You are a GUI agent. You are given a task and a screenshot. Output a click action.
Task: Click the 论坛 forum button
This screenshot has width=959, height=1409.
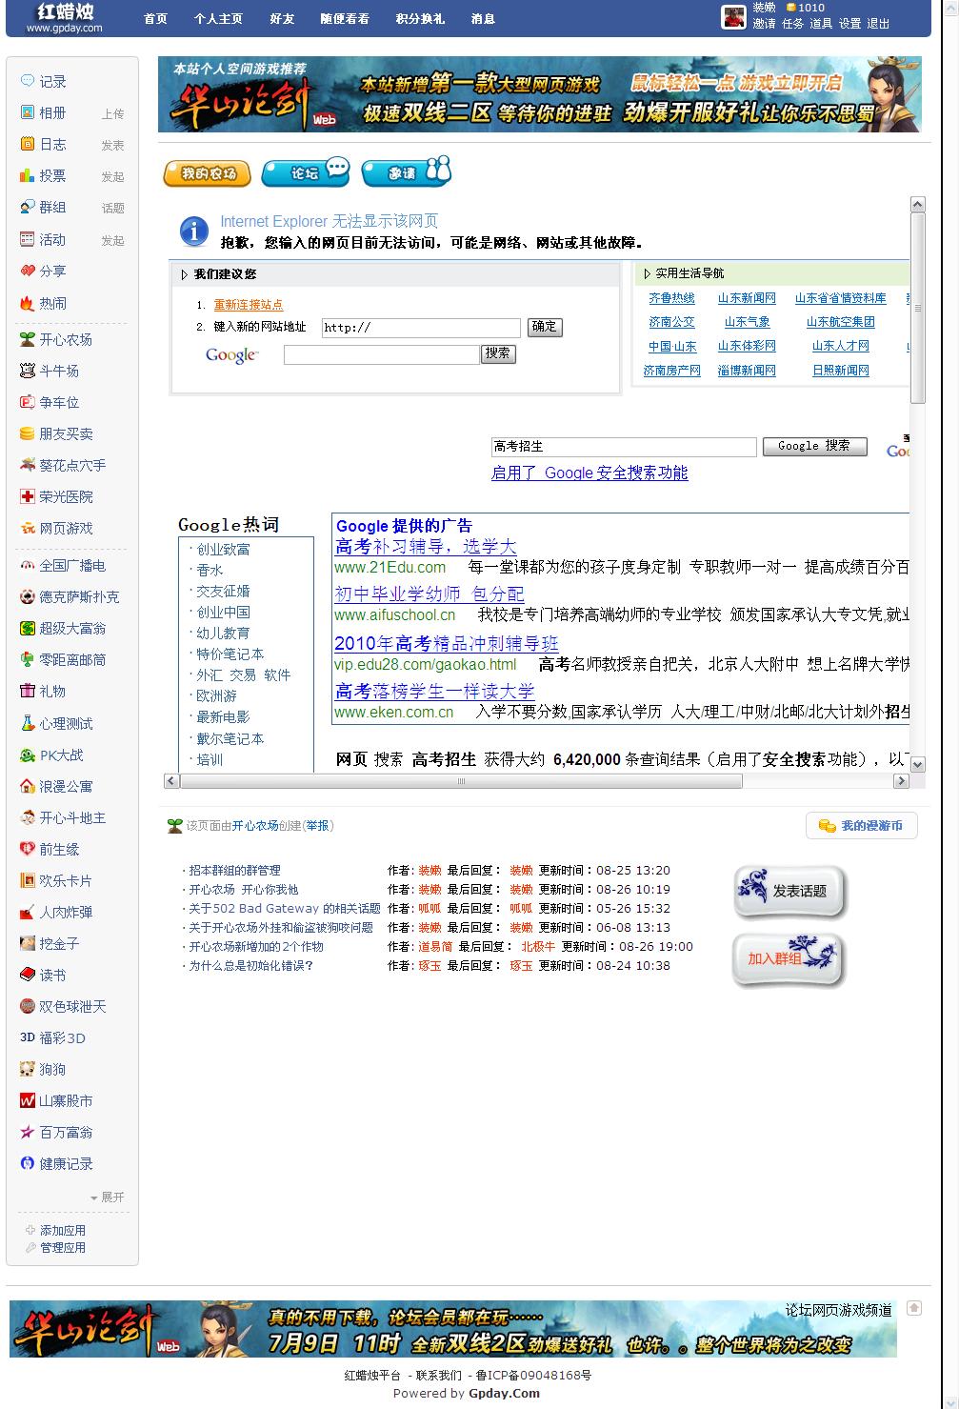[x=307, y=171]
